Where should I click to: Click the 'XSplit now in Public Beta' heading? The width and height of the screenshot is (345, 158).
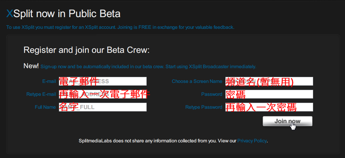63,14
